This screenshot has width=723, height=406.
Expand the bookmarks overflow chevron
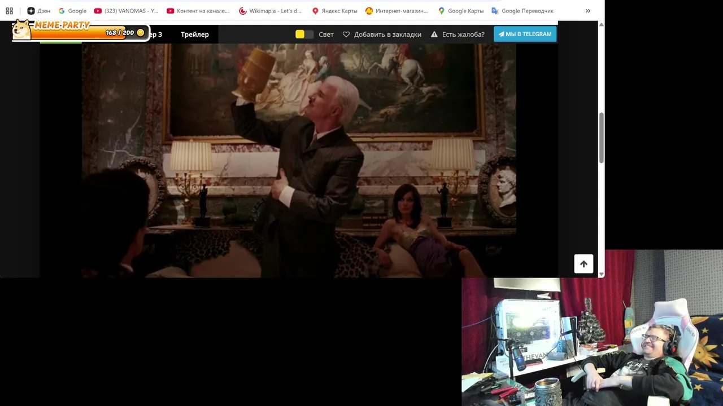point(587,11)
